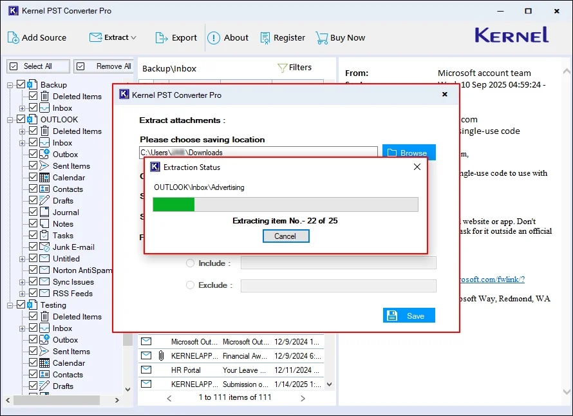Click the Add Source toolbar icon
Image resolution: width=573 pixels, height=416 pixels.
(x=14, y=37)
